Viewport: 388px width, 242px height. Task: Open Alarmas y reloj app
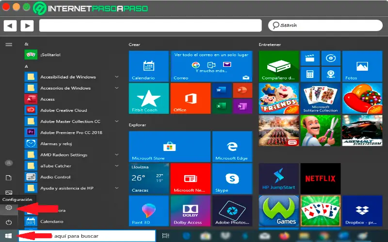coord(72,143)
